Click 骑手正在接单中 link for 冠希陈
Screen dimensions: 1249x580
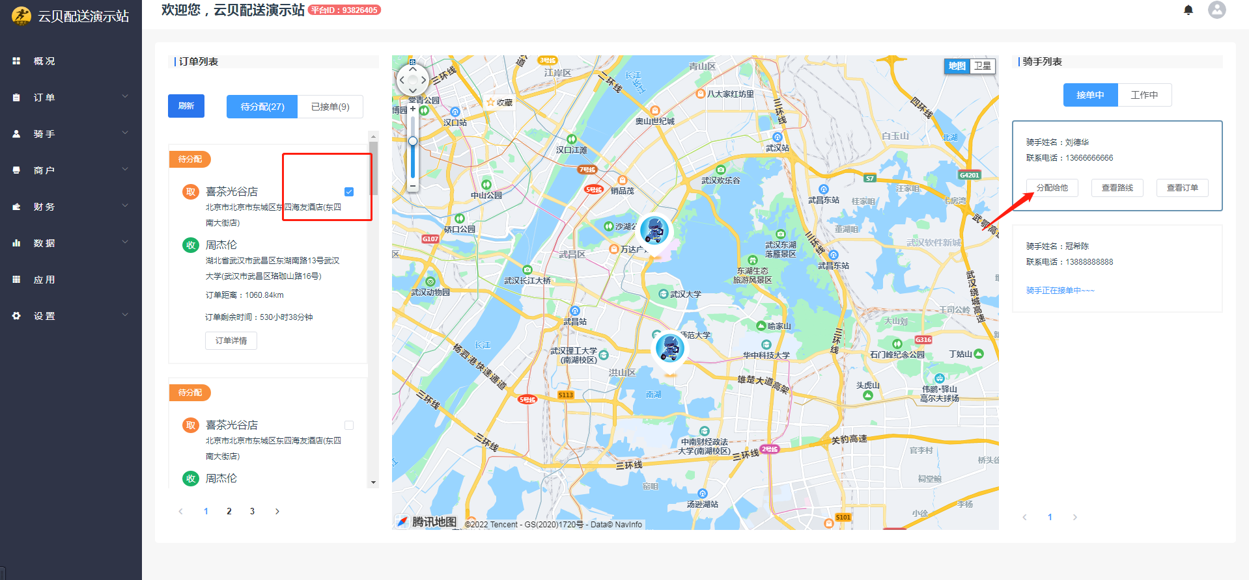pyautogui.click(x=1060, y=291)
